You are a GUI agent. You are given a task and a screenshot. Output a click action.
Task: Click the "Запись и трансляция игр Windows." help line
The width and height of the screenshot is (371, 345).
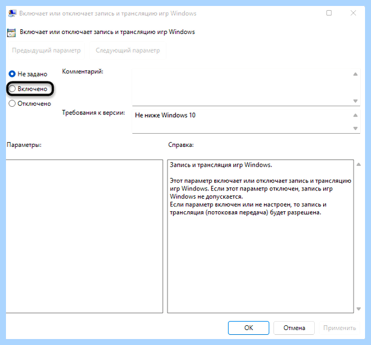coord(221,165)
